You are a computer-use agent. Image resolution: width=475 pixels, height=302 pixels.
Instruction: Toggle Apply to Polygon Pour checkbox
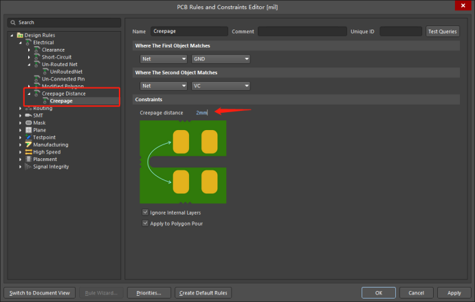click(x=145, y=224)
